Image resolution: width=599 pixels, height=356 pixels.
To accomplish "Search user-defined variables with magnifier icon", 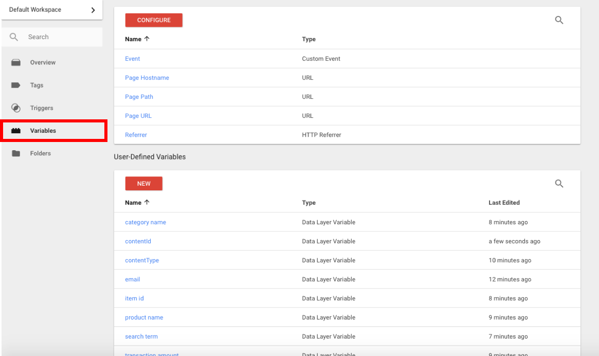I will (x=559, y=184).
